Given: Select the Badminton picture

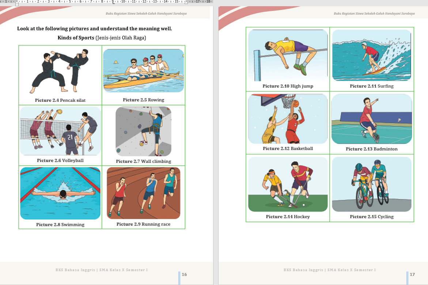Looking at the screenshot, I should click(x=371, y=119).
